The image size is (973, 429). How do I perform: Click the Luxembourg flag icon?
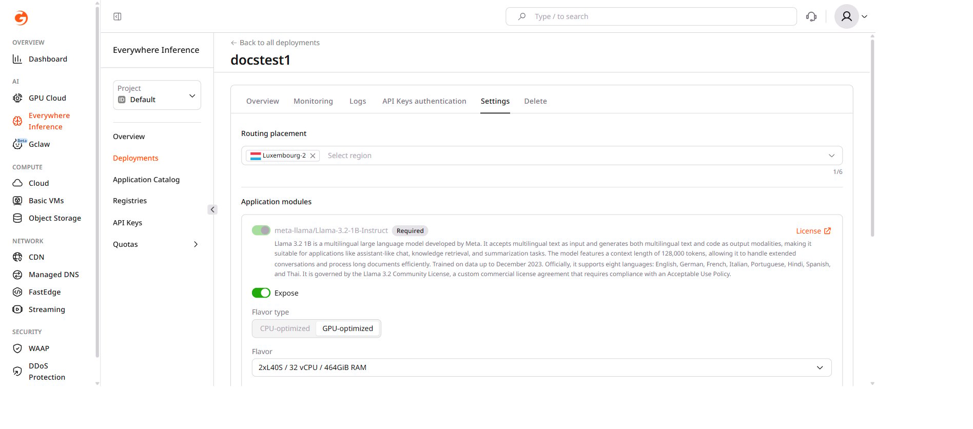tap(256, 155)
